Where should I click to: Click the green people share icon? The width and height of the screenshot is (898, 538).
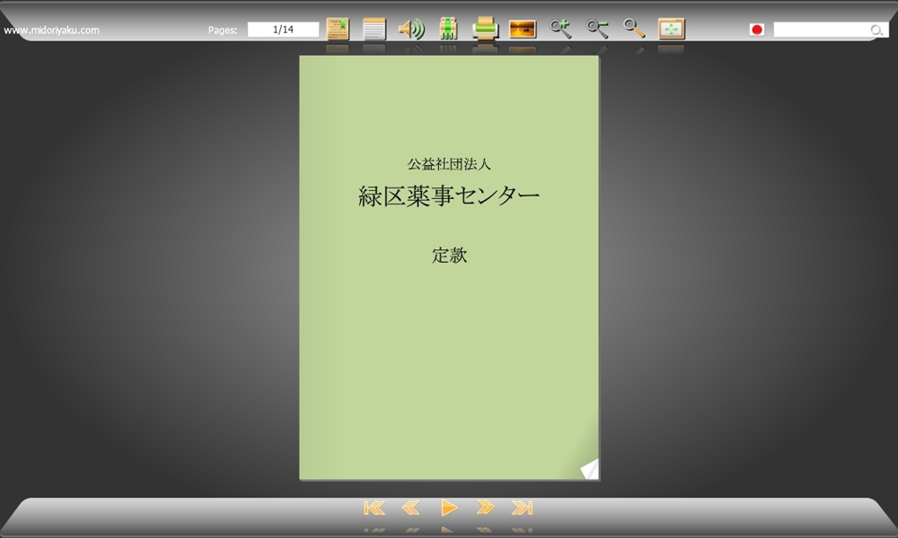click(x=448, y=29)
